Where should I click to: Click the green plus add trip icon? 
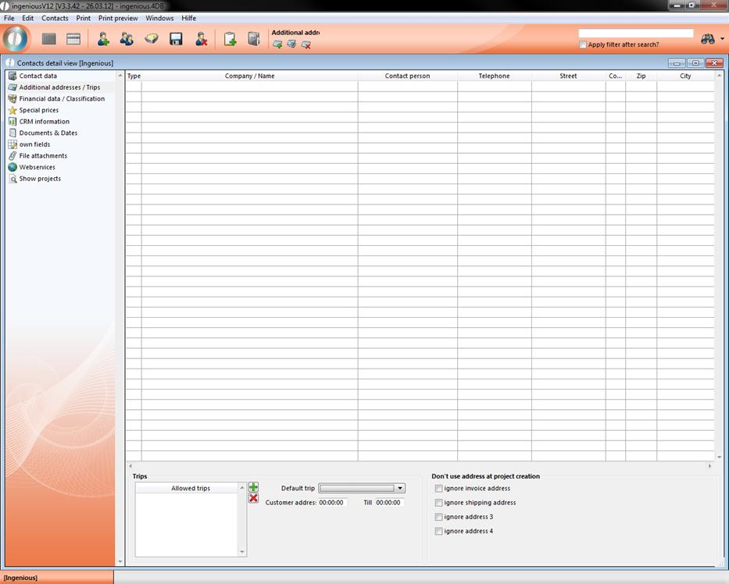click(253, 487)
